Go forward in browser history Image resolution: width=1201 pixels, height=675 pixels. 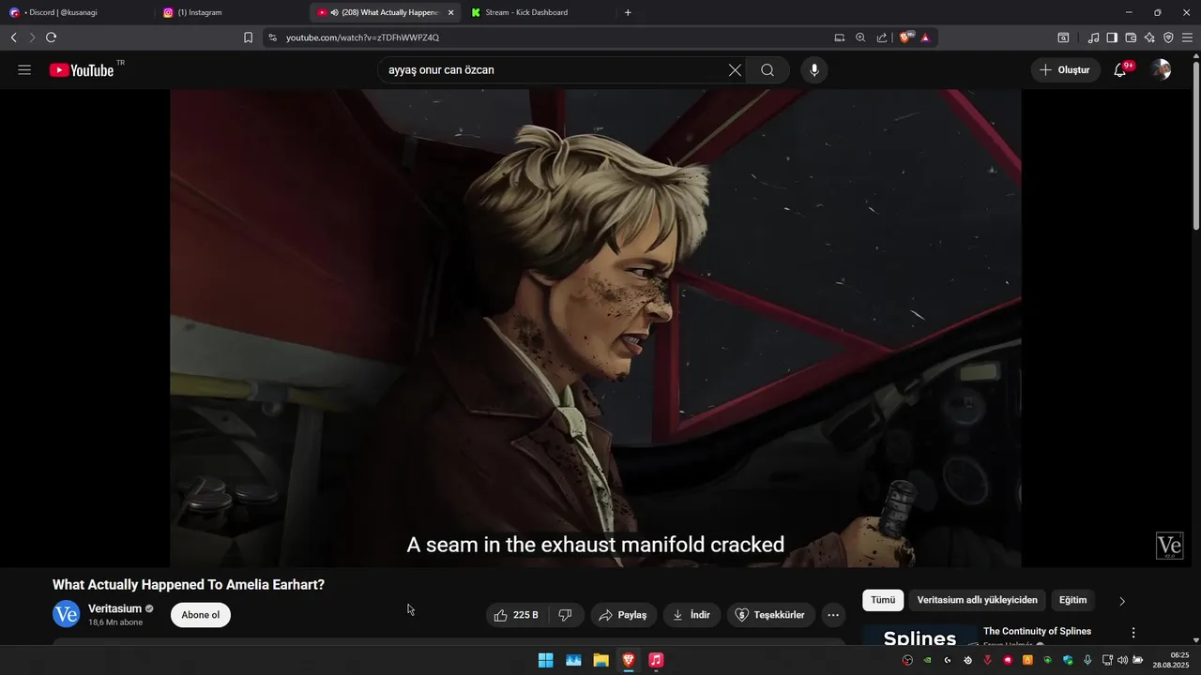(32, 37)
